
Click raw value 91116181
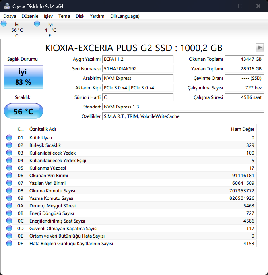243,176
